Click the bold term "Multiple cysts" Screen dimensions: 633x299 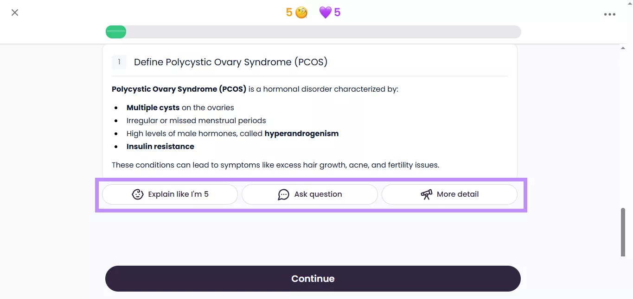tap(153, 108)
